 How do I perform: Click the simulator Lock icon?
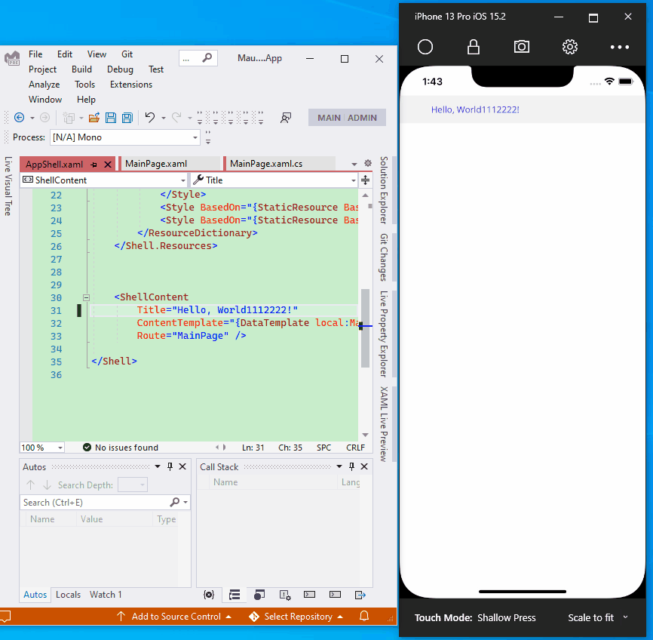474,47
